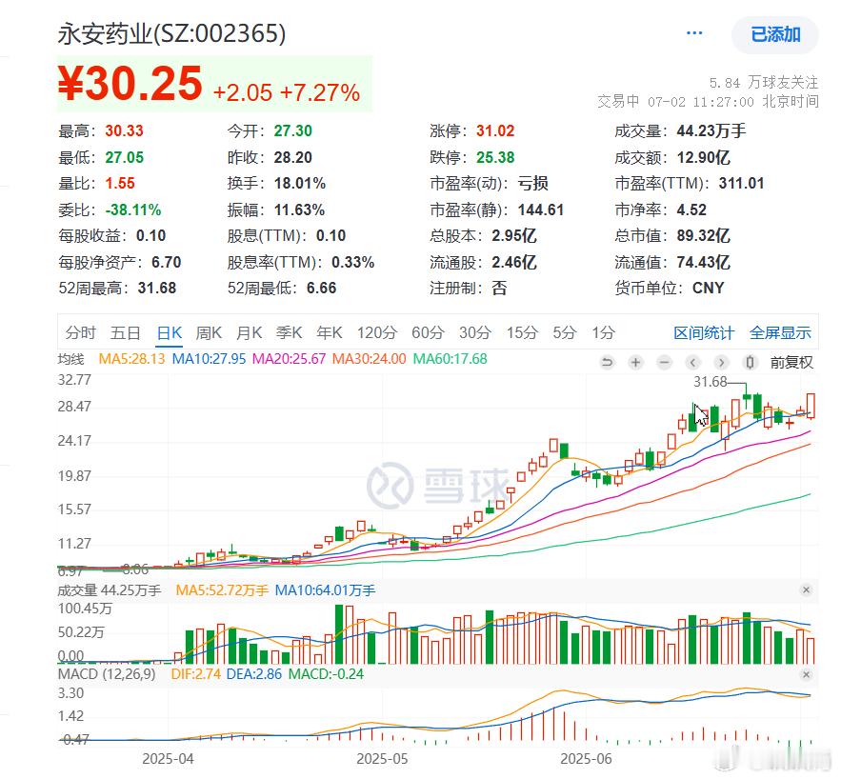This screenshot has height=779, width=841.
Task: Open the three-dot more options menu
Action: coord(694,33)
